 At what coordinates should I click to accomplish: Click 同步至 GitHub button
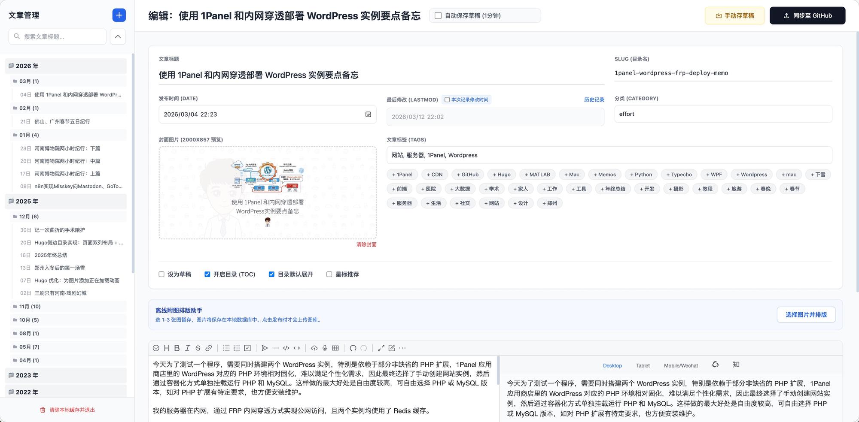[x=807, y=16]
